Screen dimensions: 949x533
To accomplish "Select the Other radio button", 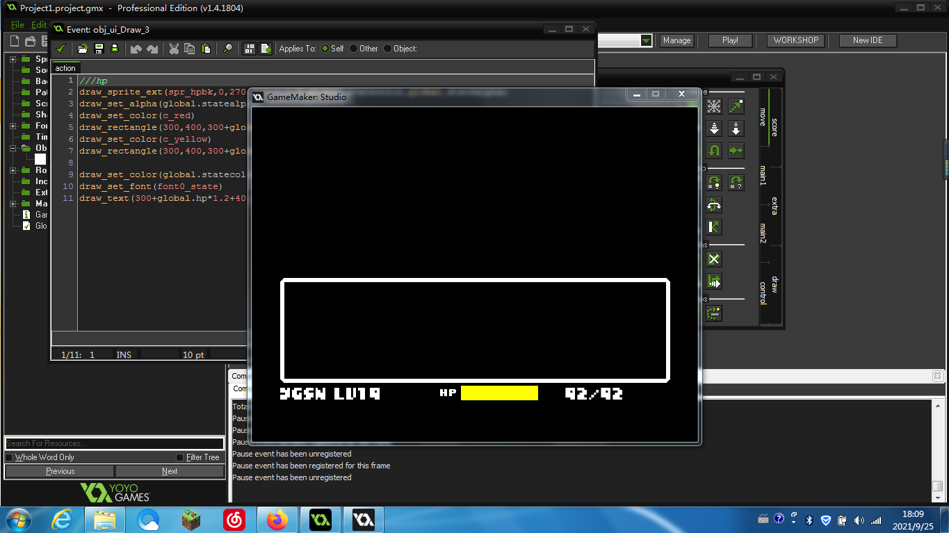I will click(353, 49).
